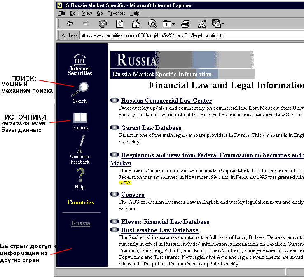Open the Search the Internet toolbar icon

pyautogui.click(x=152, y=24)
